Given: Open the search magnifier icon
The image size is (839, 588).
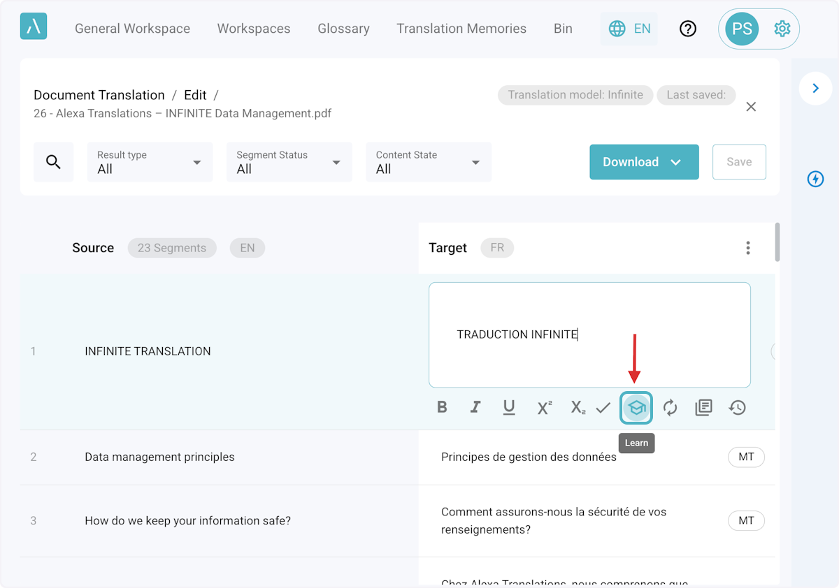Looking at the screenshot, I should pos(54,162).
